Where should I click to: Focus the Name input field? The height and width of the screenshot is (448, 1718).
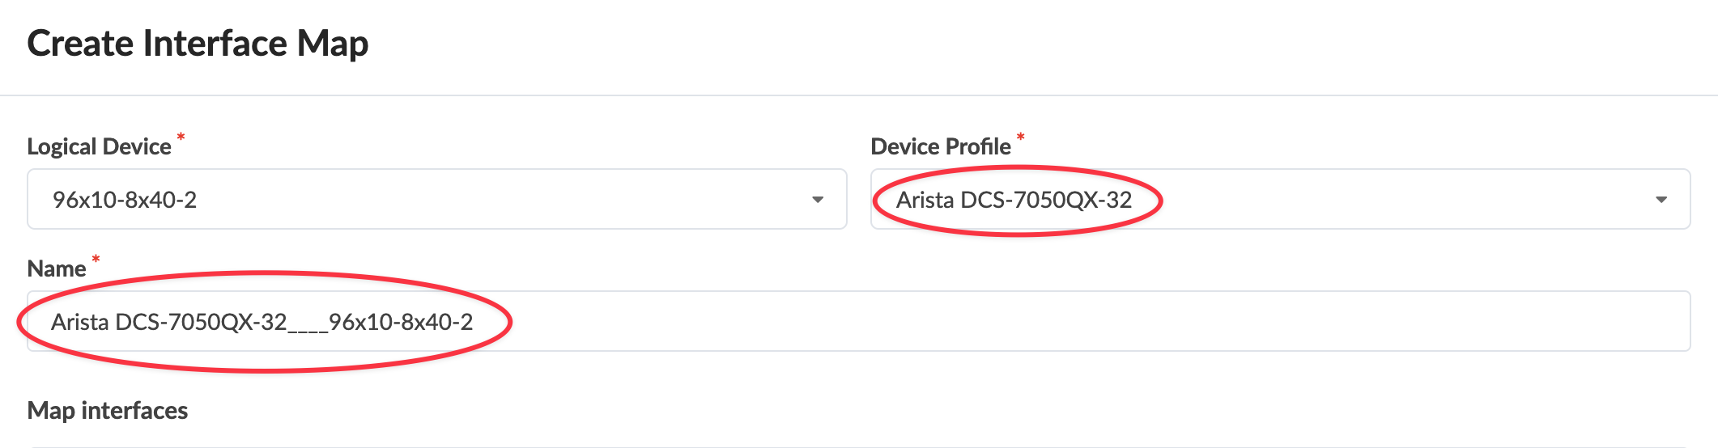(x=858, y=321)
